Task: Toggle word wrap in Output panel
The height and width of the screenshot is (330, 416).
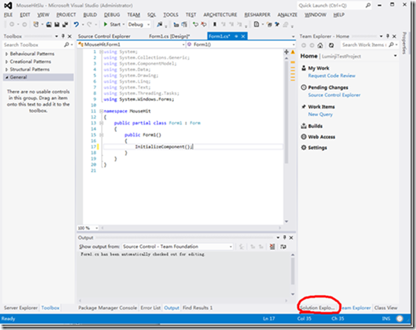Action: pyautogui.click(x=283, y=247)
